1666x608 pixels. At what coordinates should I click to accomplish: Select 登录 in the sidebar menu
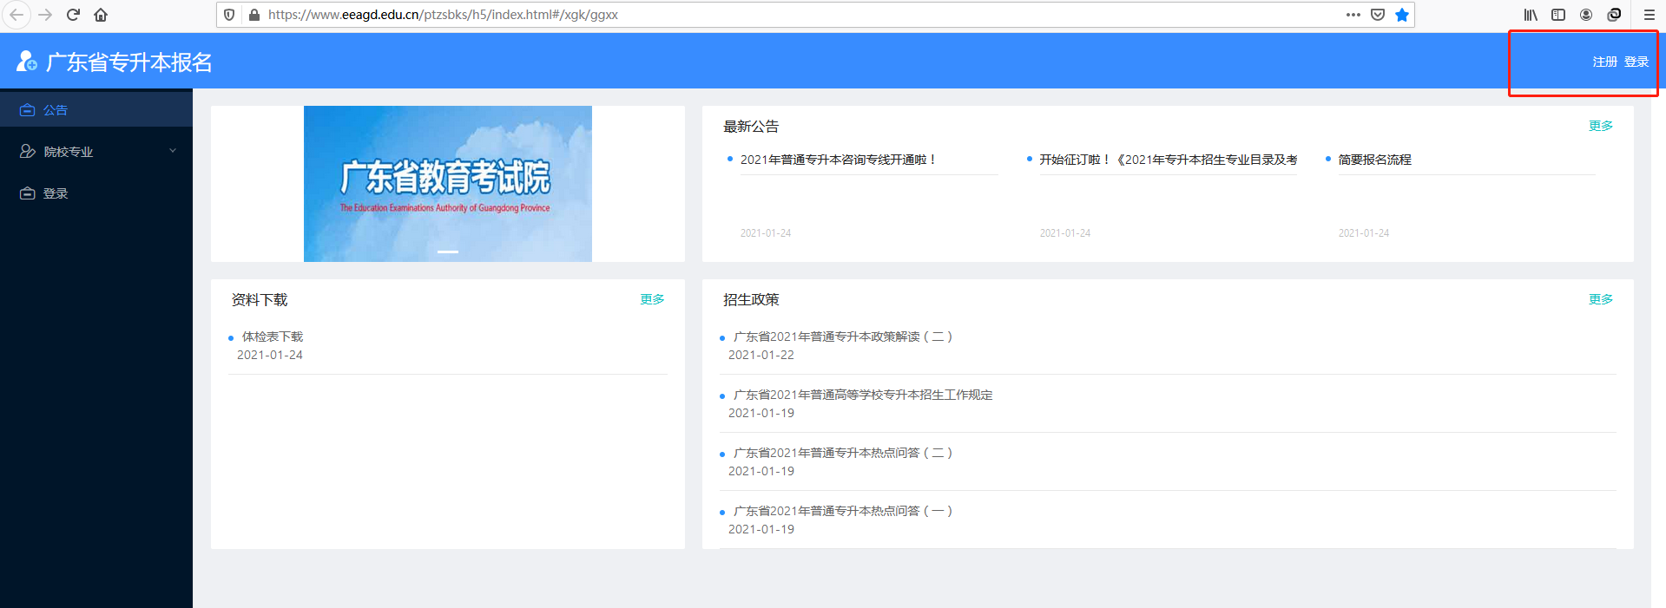tap(96, 193)
